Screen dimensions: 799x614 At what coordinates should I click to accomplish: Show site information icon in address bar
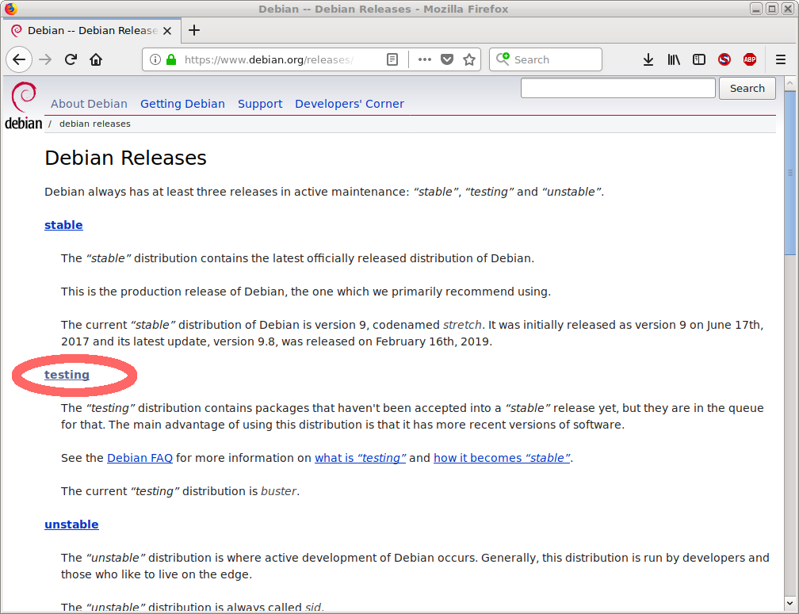[155, 59]
